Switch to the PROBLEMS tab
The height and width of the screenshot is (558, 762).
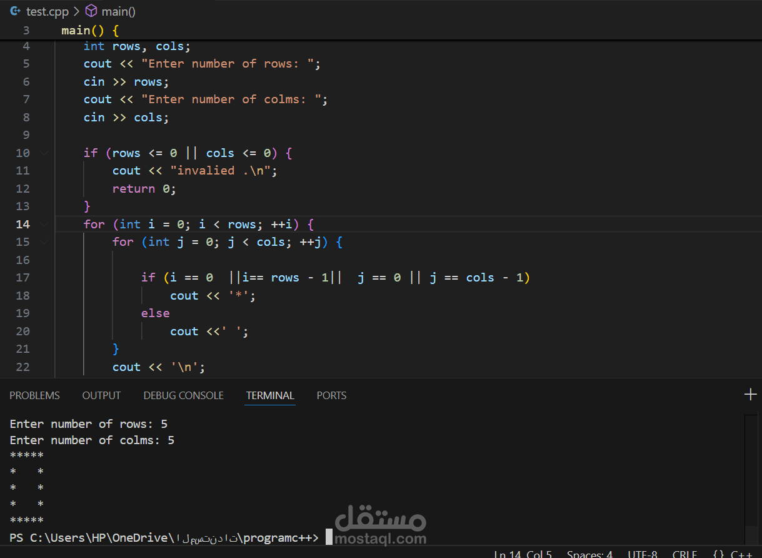pyautogui.click(x=34, y=395)
